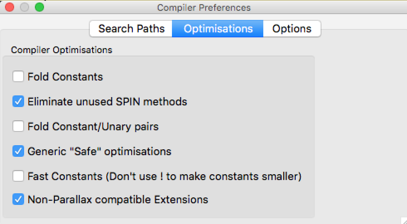Click the Fast Constants description text
Viewport: 407px width, 224px height.
coord(164,176)
